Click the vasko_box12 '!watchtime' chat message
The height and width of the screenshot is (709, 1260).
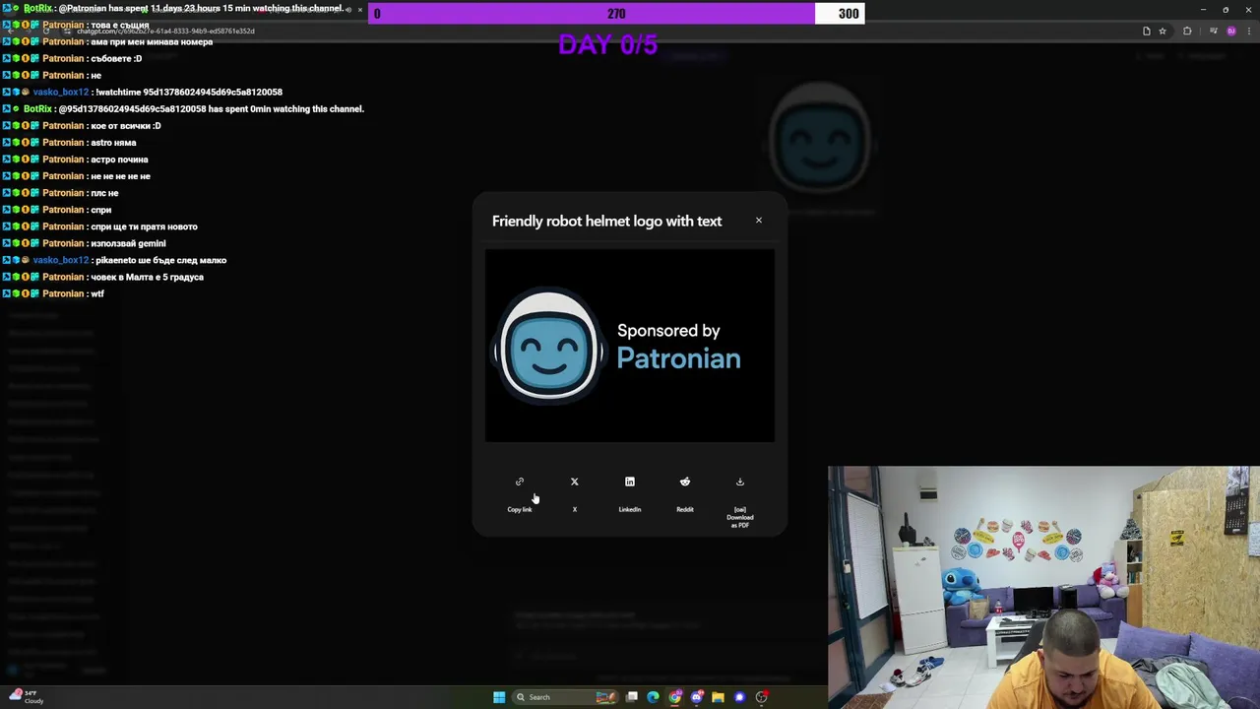[189, 92]
